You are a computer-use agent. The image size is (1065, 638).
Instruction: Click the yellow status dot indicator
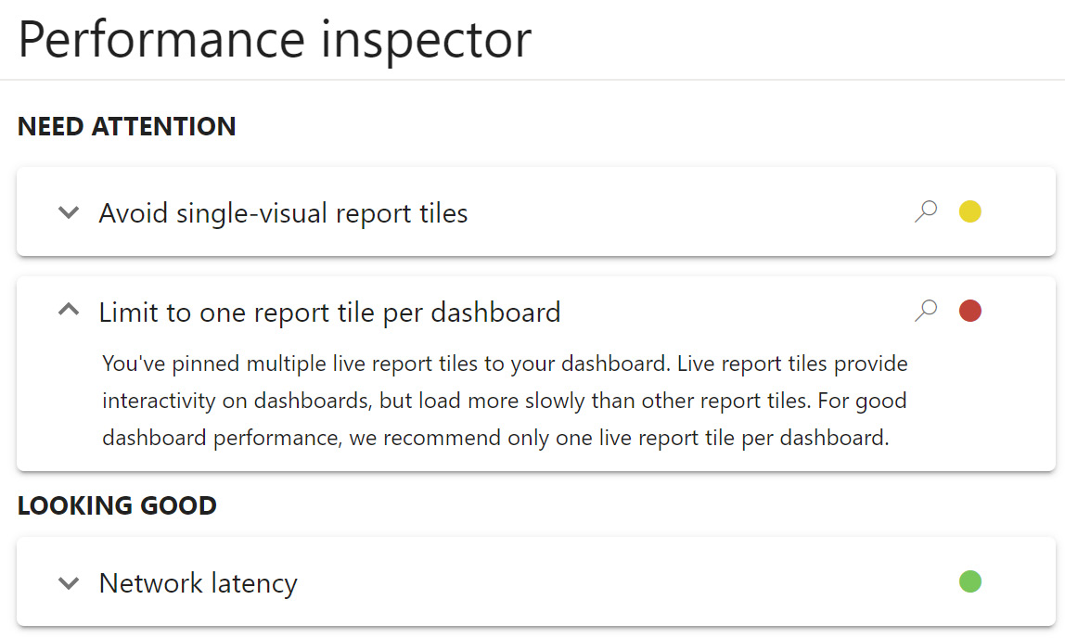(969, 212)
